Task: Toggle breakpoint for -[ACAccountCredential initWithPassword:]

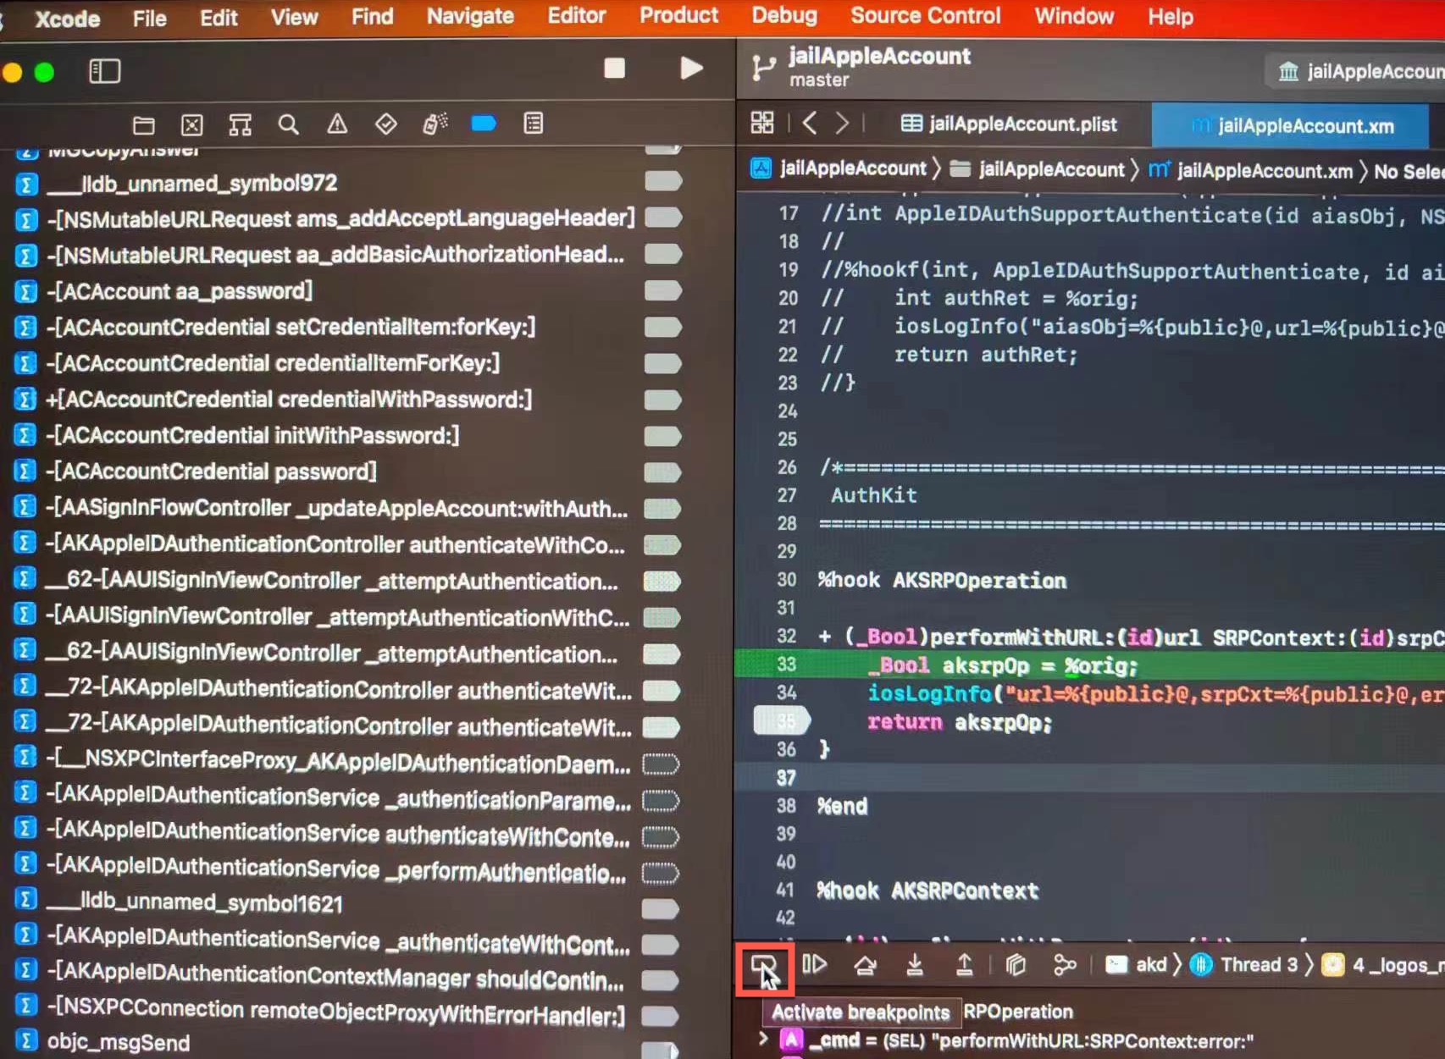Action: (662, 436)
